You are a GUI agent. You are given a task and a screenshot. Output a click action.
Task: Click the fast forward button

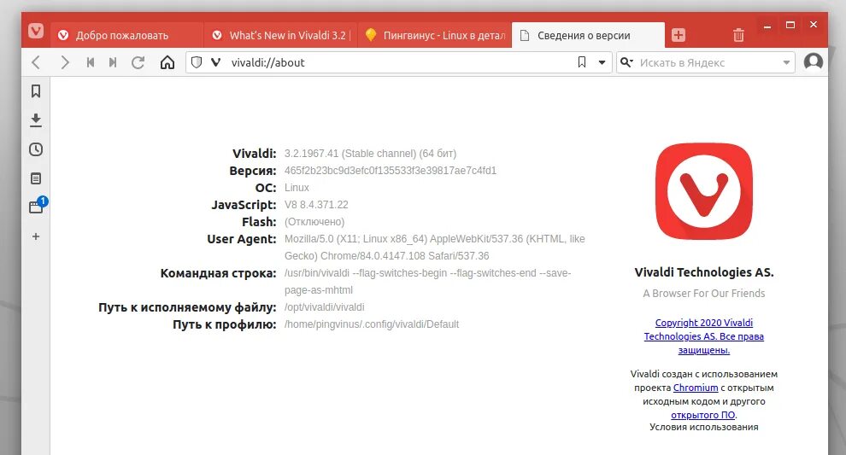tap(113, 62)
